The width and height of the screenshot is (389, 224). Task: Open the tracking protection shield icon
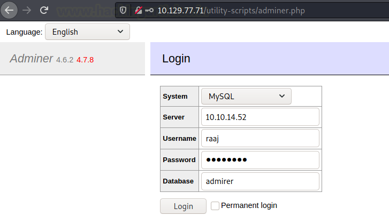click(x=123, y=10)
